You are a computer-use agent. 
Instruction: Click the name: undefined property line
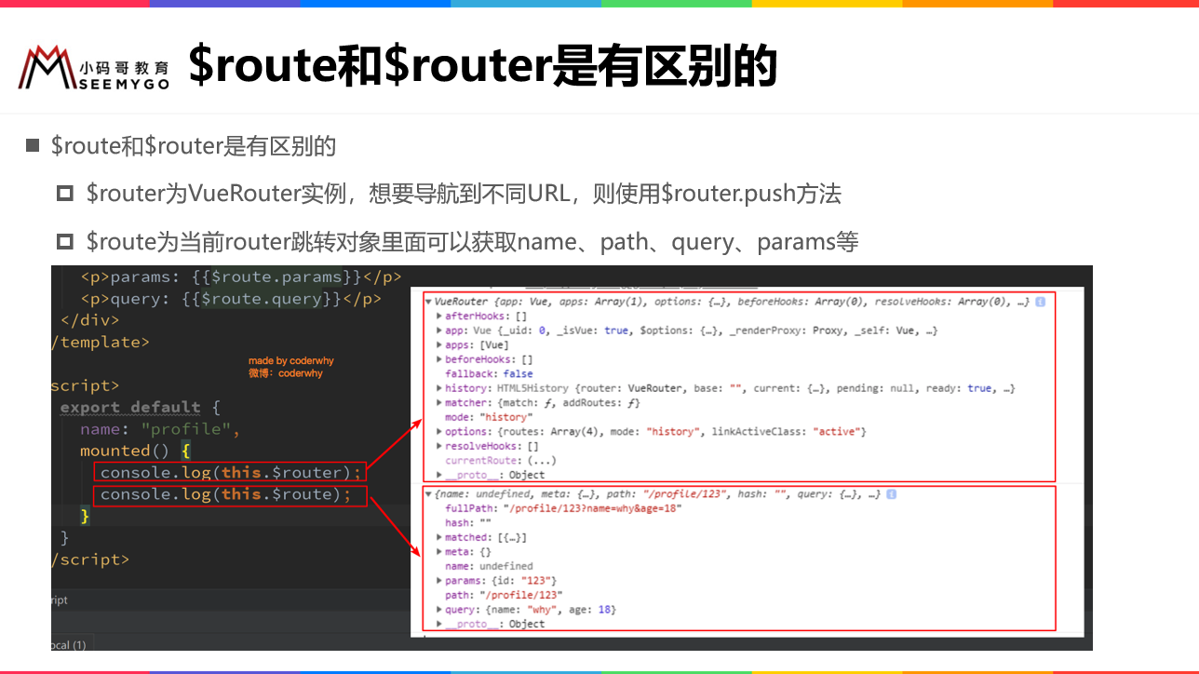pos(489,566)
